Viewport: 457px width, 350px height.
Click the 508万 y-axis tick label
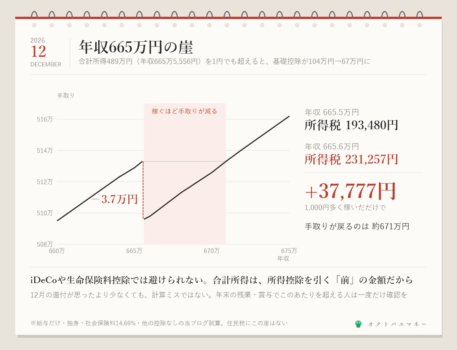pos(45,244)
